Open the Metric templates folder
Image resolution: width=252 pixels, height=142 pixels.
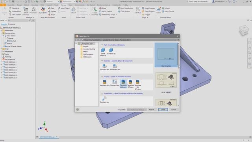pyautogui.click(x=85, y=52)
